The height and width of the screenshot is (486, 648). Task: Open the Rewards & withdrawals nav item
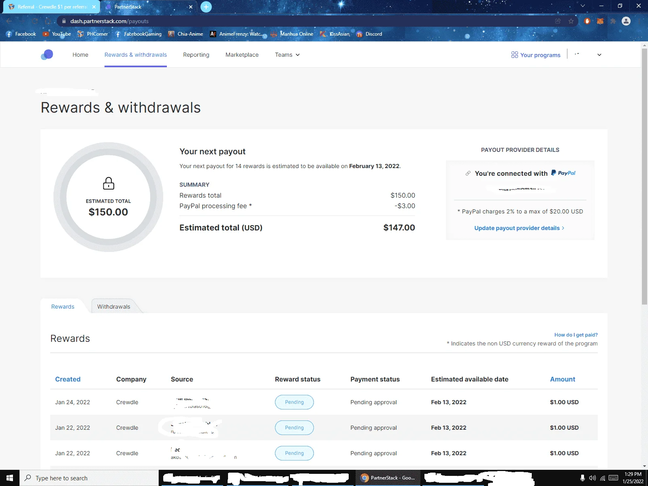point(136,55)
